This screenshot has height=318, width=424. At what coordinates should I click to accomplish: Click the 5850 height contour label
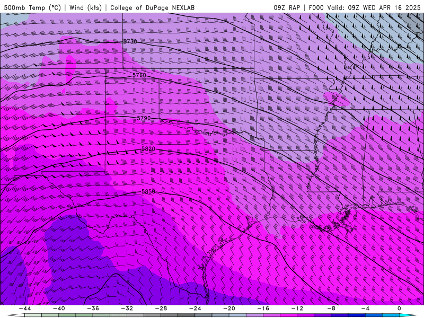click(x=148, y=191)
